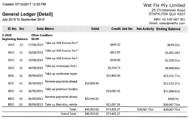Select the Debit column header
The image size is (189, 122).
(x=95, y=29)
